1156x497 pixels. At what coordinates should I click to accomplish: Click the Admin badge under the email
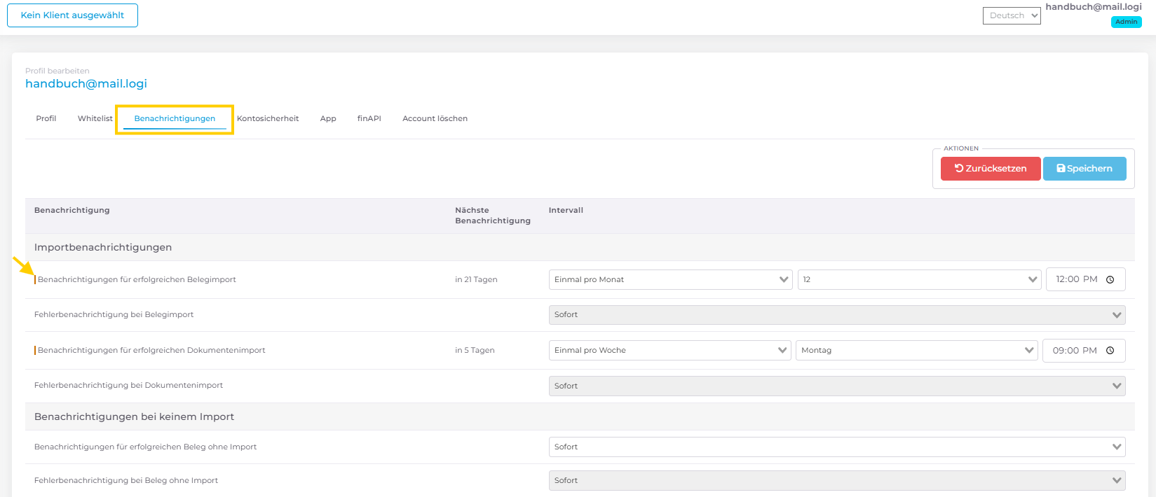pyautogui.click(x=1126, y=22)
